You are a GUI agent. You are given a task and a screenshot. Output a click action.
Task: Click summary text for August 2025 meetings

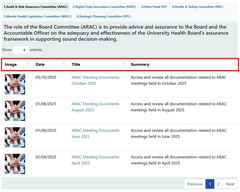coord(179,107)
